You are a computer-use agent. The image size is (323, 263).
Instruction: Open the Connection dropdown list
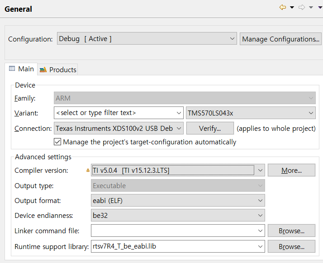point(179,129)
